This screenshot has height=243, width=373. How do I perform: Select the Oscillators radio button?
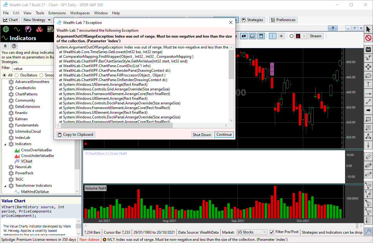click(17, 75)
